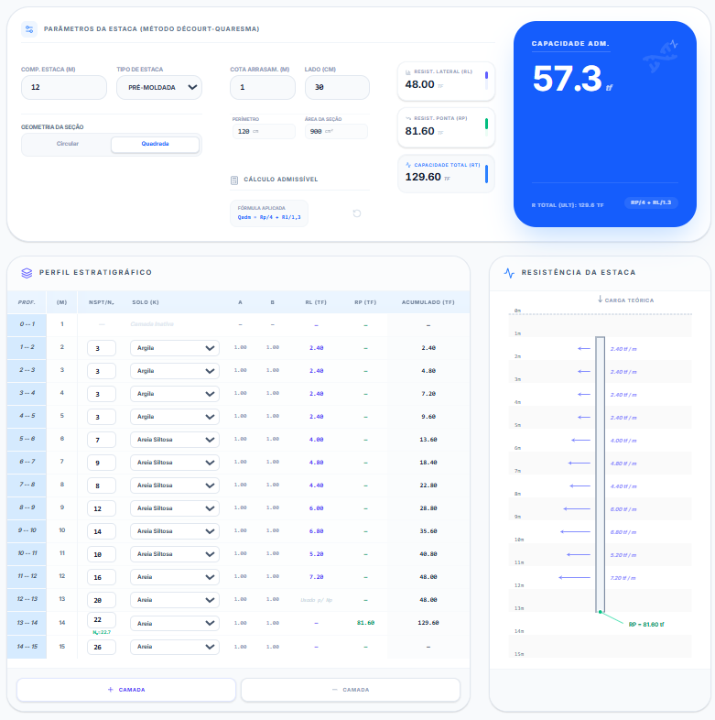
Task: Click the RP/4 + RL/1.3 formula pill
Action: [x=651, y=202]
